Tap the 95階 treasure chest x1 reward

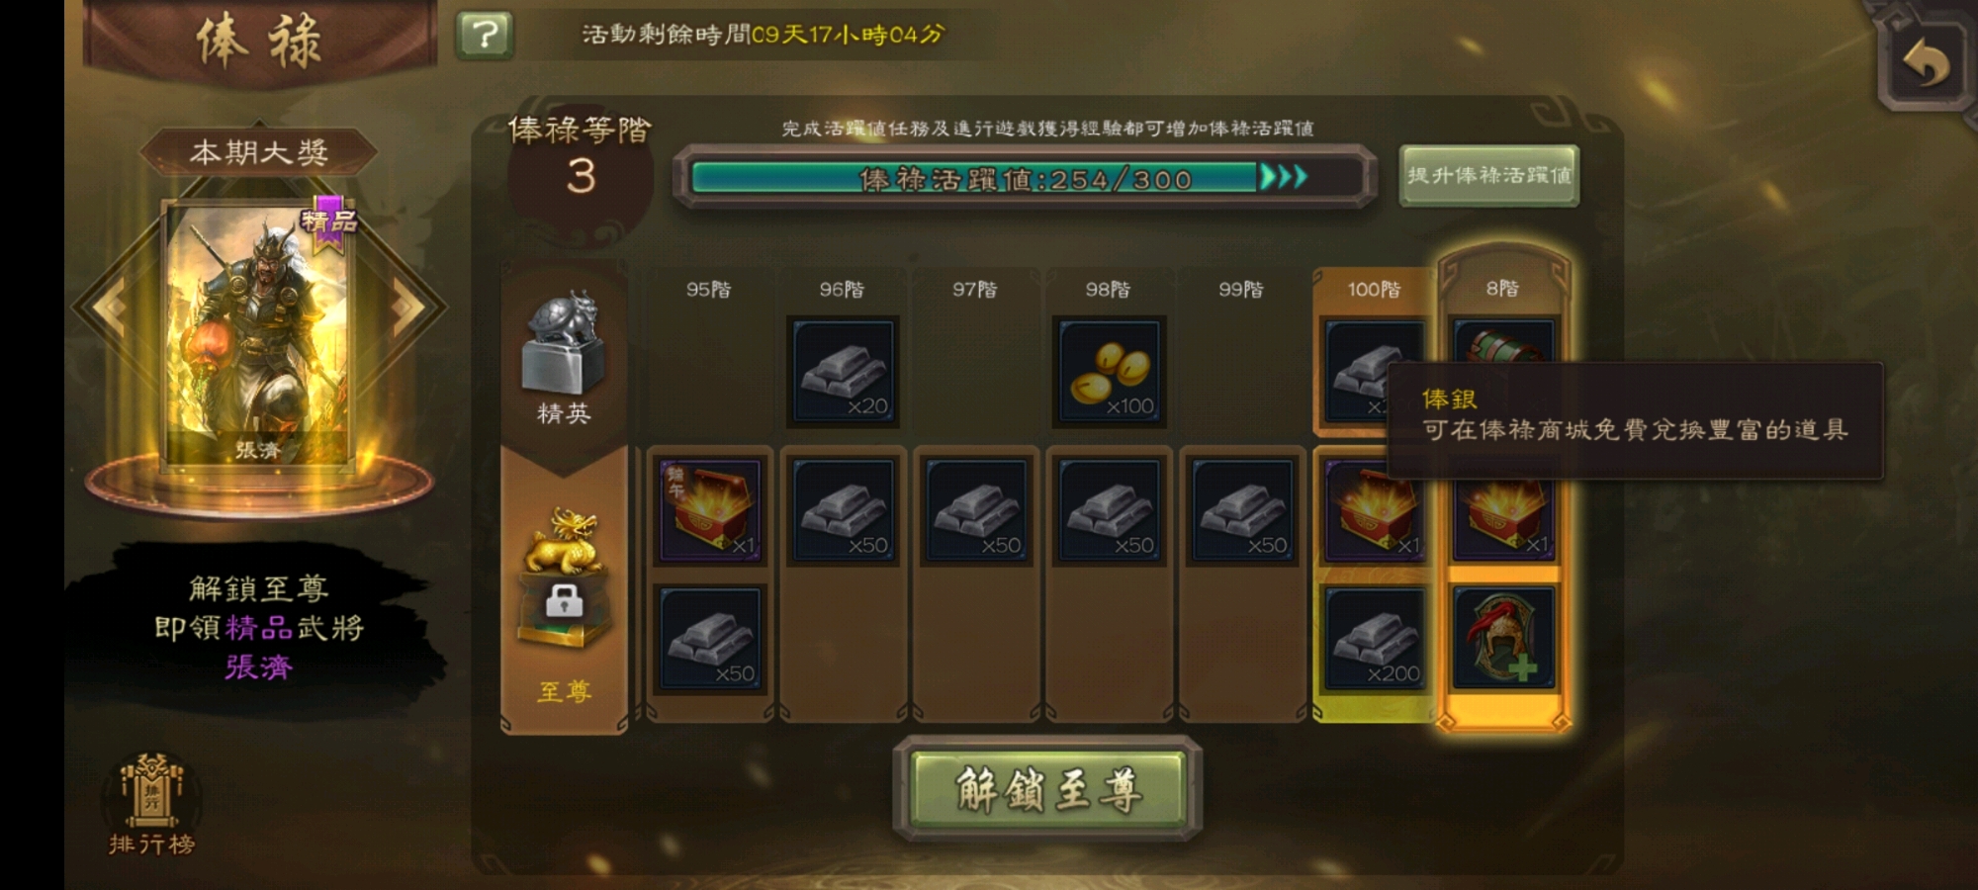709,510
